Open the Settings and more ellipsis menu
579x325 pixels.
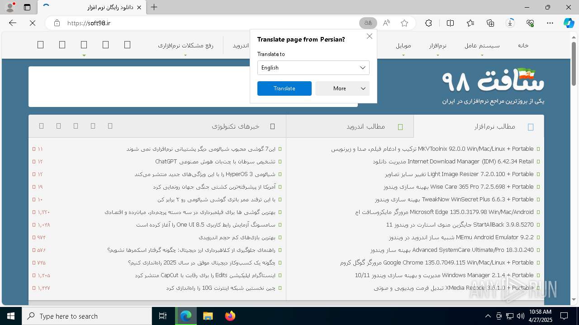[x=550, y=23]
